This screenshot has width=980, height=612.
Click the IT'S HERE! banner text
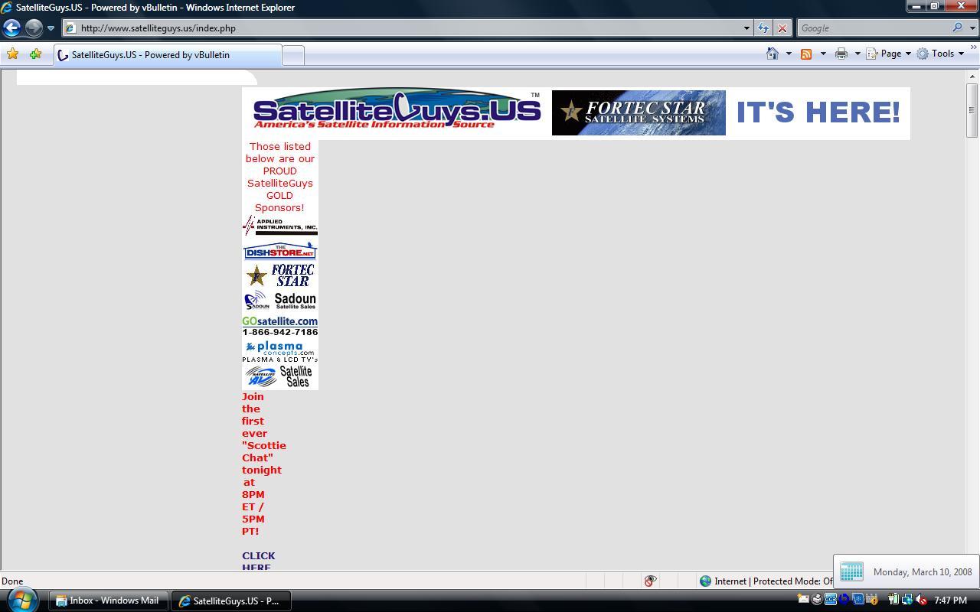[x=818, y=112]
